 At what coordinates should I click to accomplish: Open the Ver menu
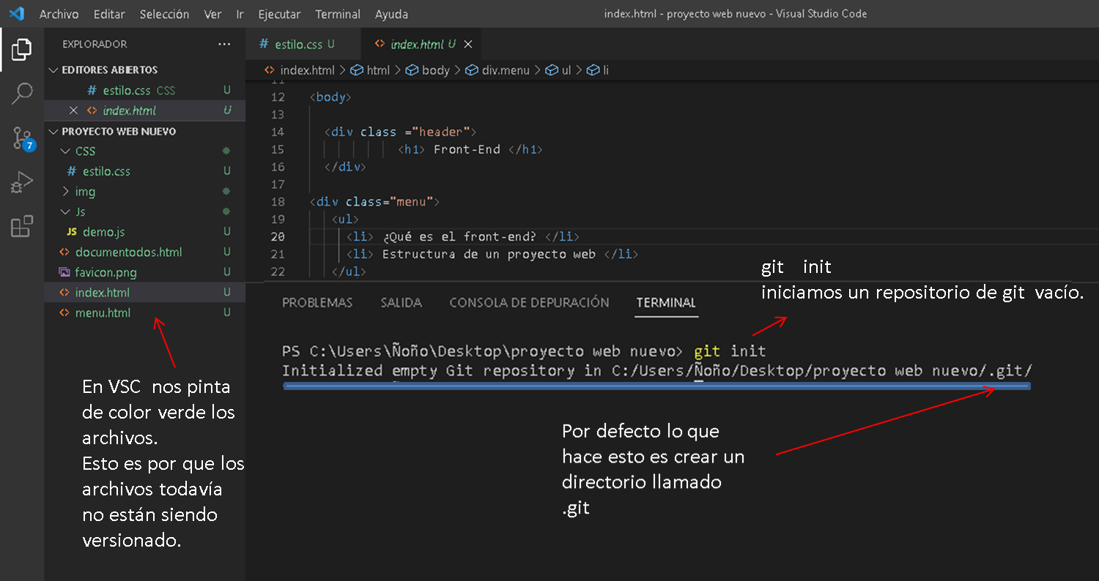coord(212,14)
